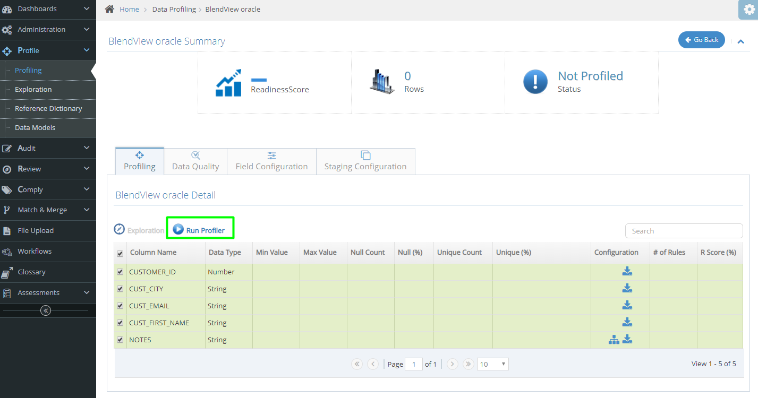
Task: Switch to the Data Quality tab
Action: coord(195,161)
